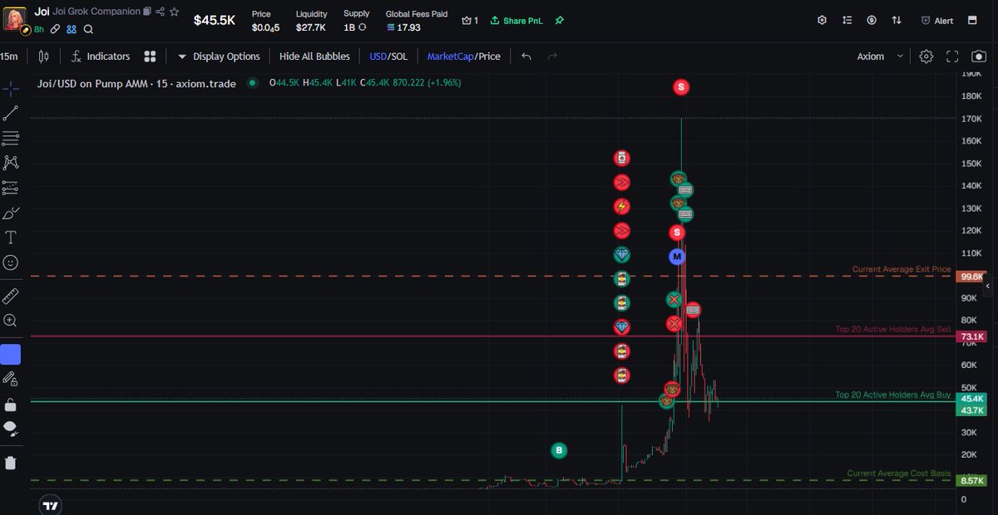Toggle stay-in-drawing-mode pencil lock
This screenshot has width=998, height=515.
tap(11, 380)
